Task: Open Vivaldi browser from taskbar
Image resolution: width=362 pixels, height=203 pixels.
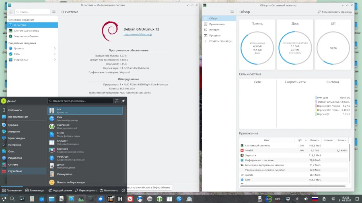Action: 130,199
